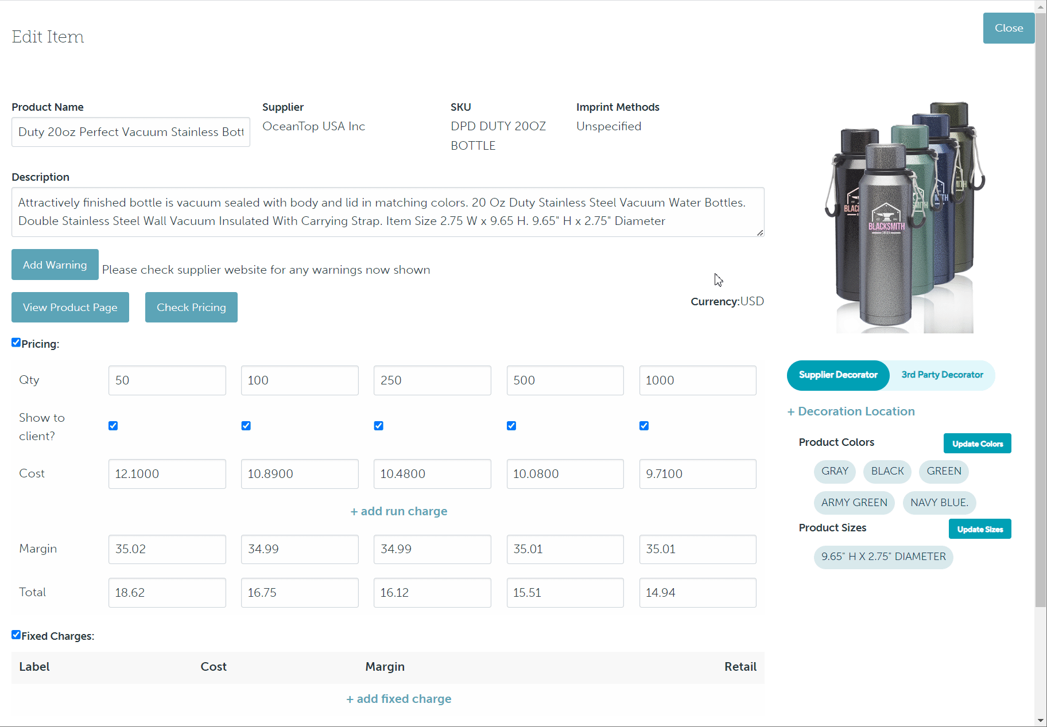Click the product bottle image
Screen dimensions: 1047x727
pos(901,218)
